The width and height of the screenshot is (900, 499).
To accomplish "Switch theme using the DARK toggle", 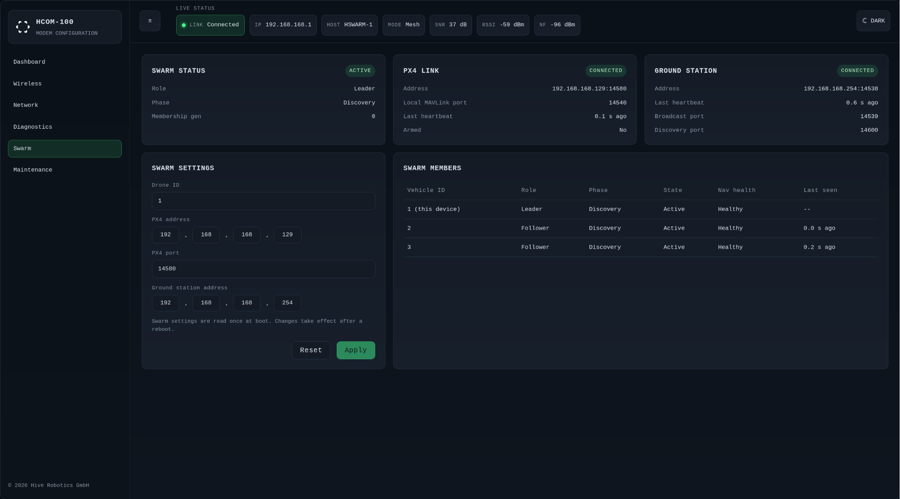I will pyautogui.click(x=873, y=21).
